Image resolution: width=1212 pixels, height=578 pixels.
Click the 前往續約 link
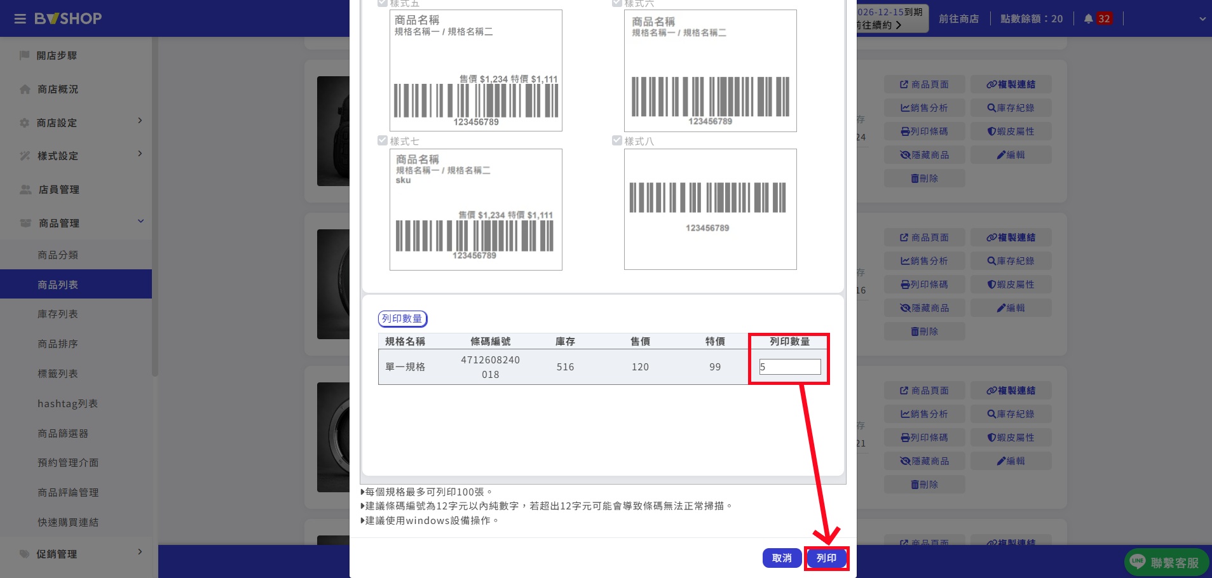click(x=878, y=25)
